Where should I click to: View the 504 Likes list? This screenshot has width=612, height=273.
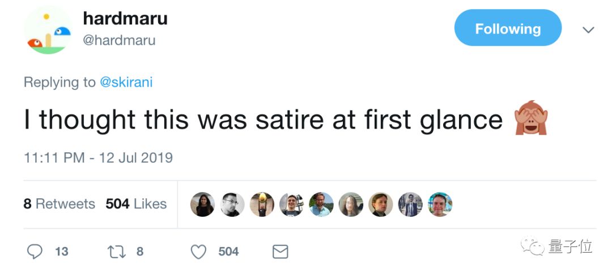(136, 204)
